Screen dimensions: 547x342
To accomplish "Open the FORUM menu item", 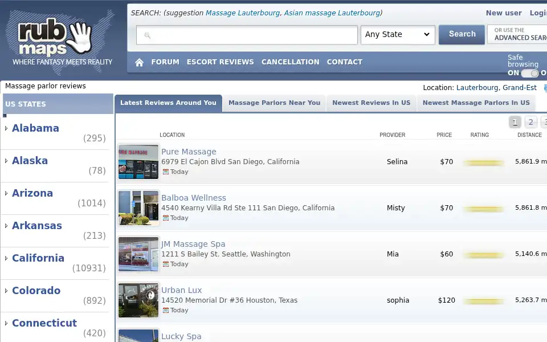I will 165,62.
